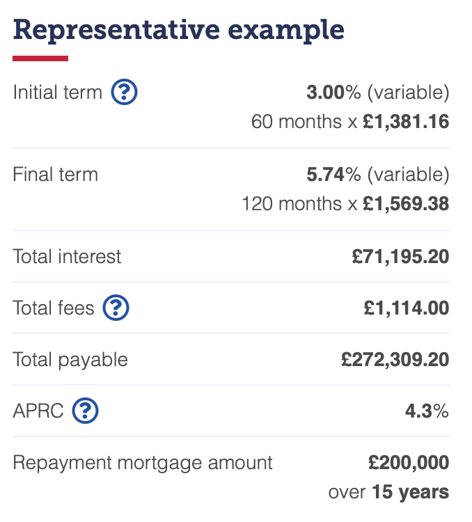Image resolution: width=472 pixels, height=522 pixels.
Task: Open the APRC help question mark
Action: coord(85,411)
